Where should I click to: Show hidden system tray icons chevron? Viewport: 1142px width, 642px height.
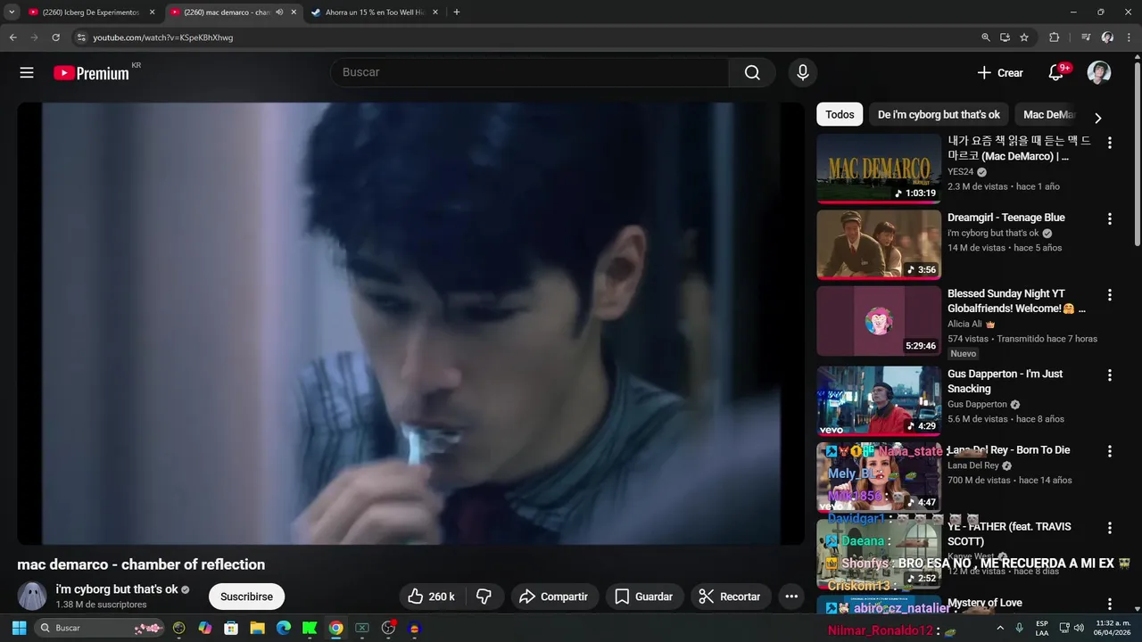click(1001, 628)
